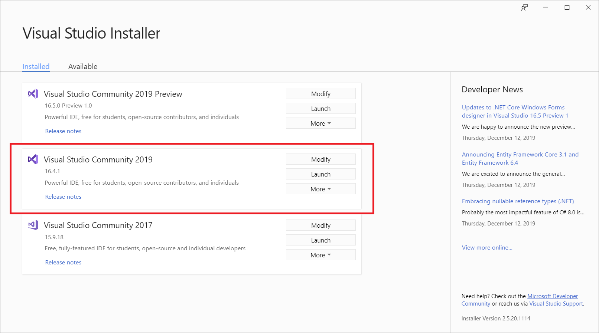Click 'We are excited to announce' summary text

pos(513,174)
